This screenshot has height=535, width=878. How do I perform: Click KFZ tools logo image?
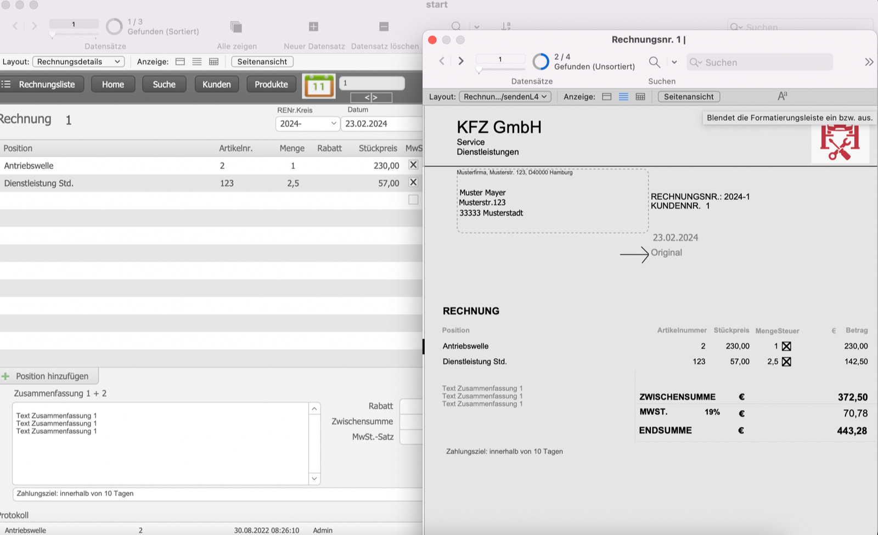click(840, 143)
